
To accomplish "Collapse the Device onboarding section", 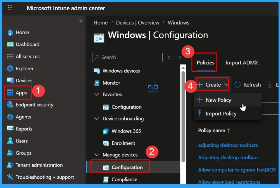I will point(96,118).
